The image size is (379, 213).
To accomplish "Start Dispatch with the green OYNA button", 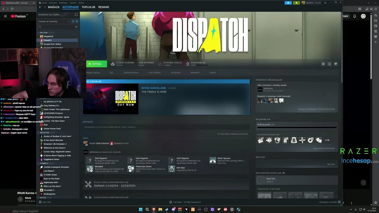I will (97, 64).
